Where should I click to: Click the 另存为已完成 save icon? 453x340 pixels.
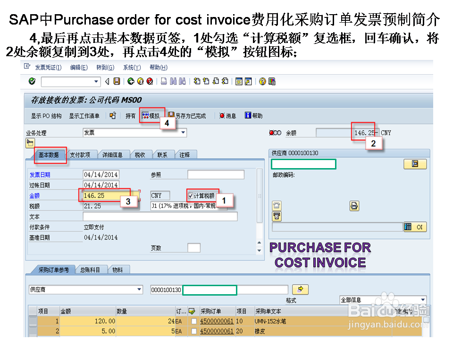(170, 116)
